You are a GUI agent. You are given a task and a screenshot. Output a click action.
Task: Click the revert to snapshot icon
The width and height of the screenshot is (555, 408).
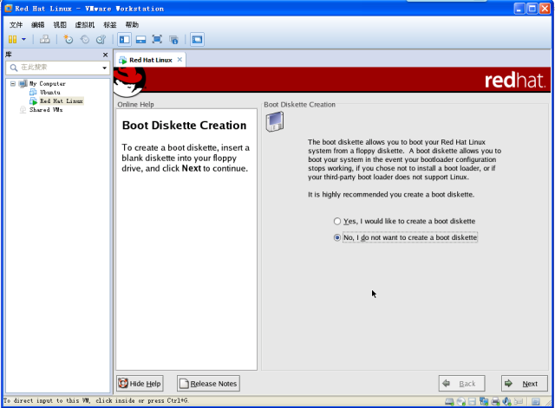85,39
